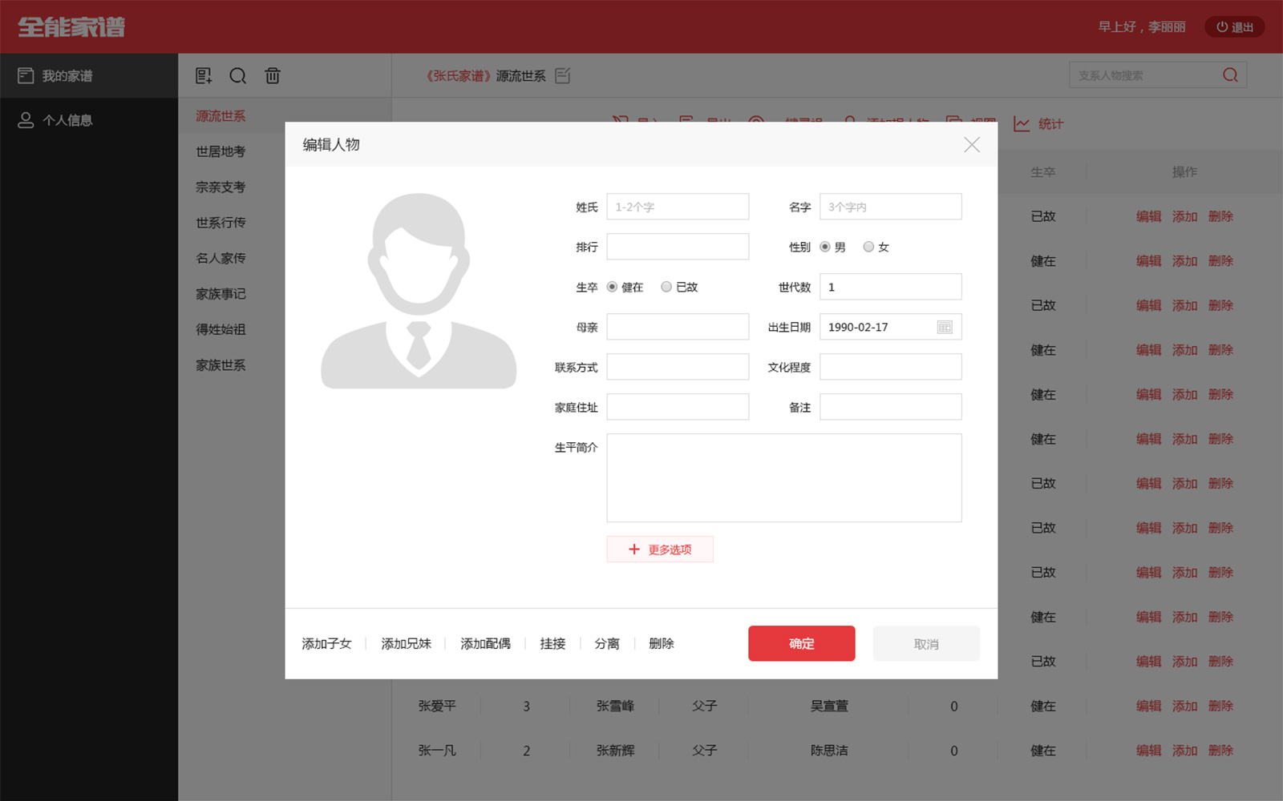Click 陈思洁 cell in table

coord(829,751)
